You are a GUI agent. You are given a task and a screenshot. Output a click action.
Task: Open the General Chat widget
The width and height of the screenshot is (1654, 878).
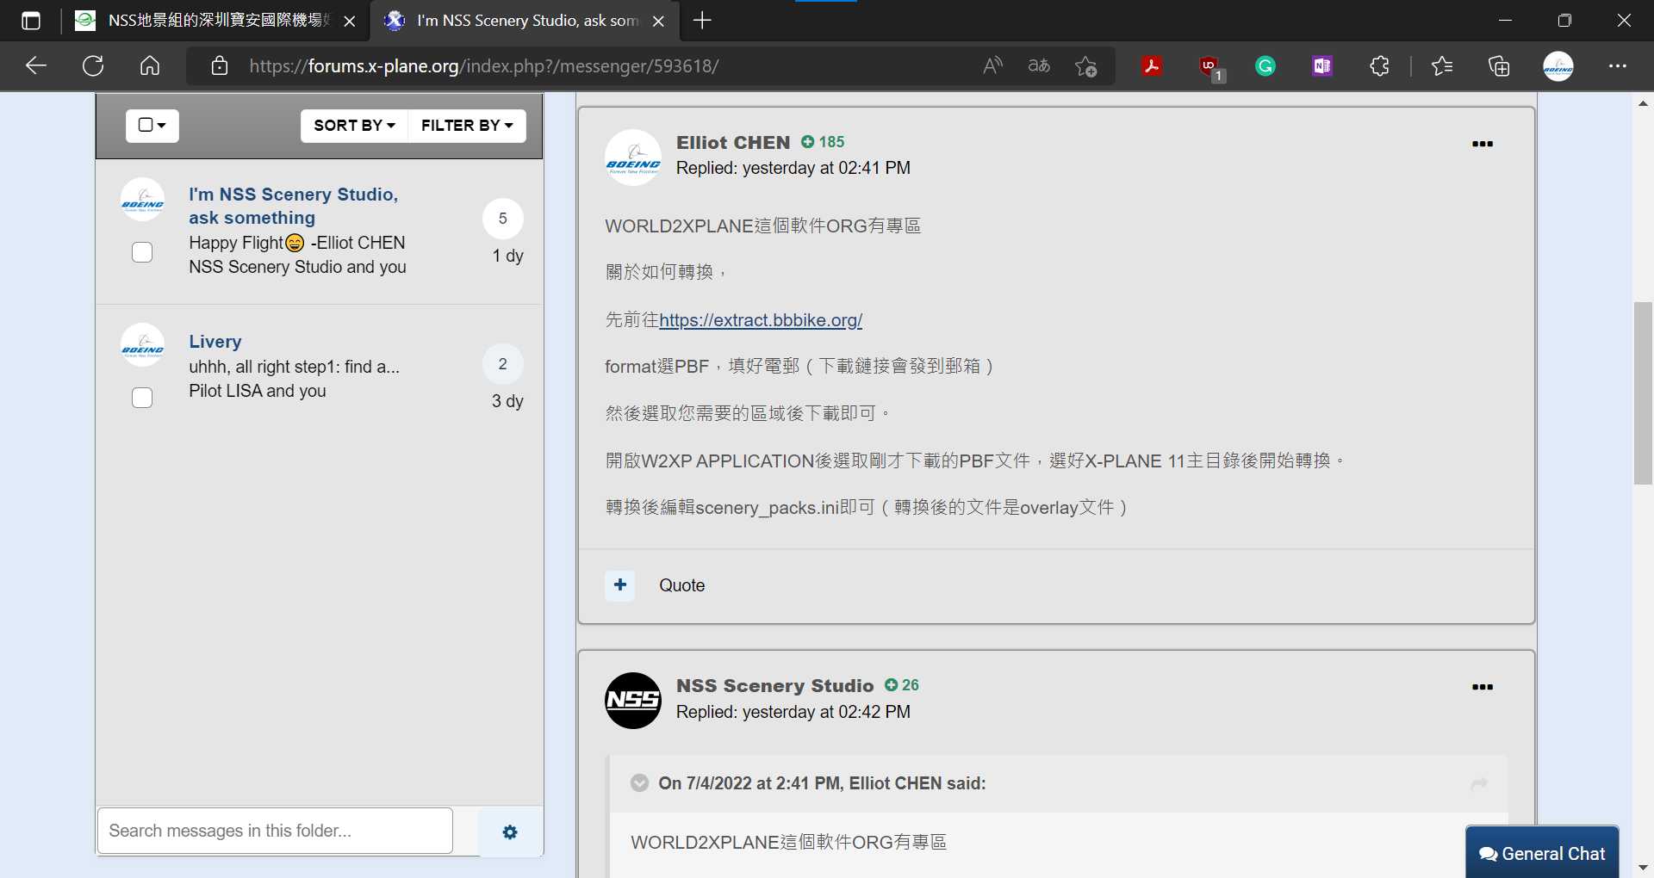pos(1542,853)
